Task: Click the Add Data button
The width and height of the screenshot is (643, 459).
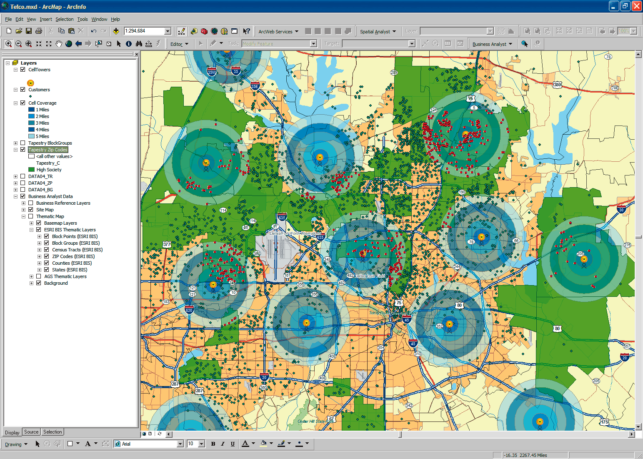Action: [116, 31]
